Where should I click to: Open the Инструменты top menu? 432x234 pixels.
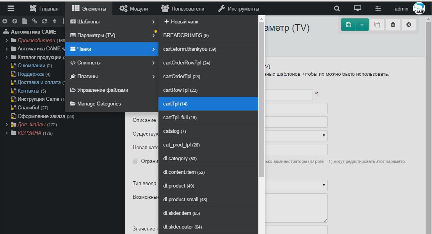[238, 9]
